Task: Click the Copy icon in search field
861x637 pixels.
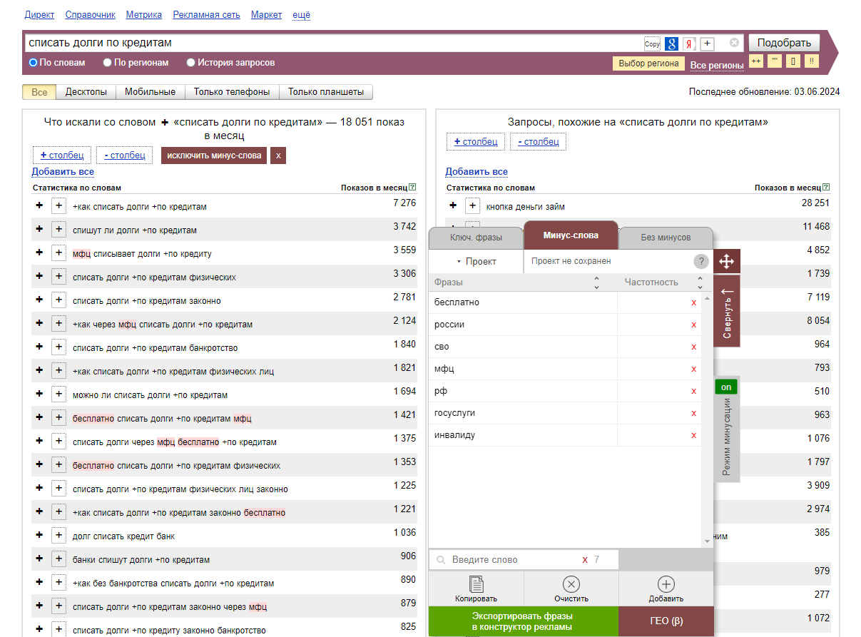Action: coord(652,44)
